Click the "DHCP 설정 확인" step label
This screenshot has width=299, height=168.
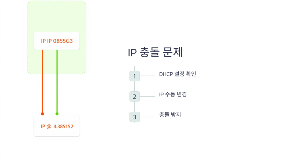click(178, 74)
